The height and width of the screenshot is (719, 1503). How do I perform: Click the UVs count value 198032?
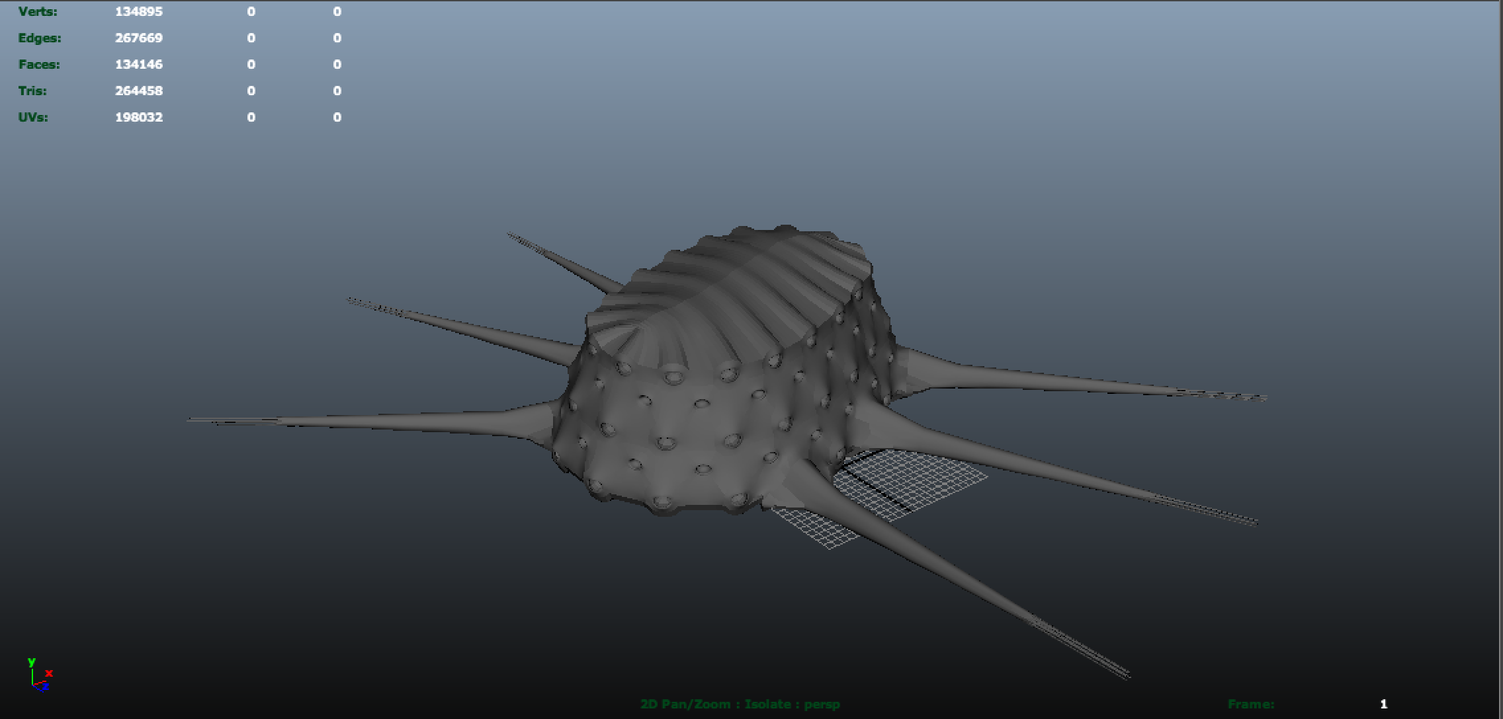(139, 118)
